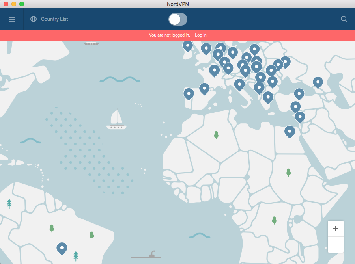This screenshot has width=355, height=264.
Task: Select the server pin in South America
Action: [x=62, y=247]
